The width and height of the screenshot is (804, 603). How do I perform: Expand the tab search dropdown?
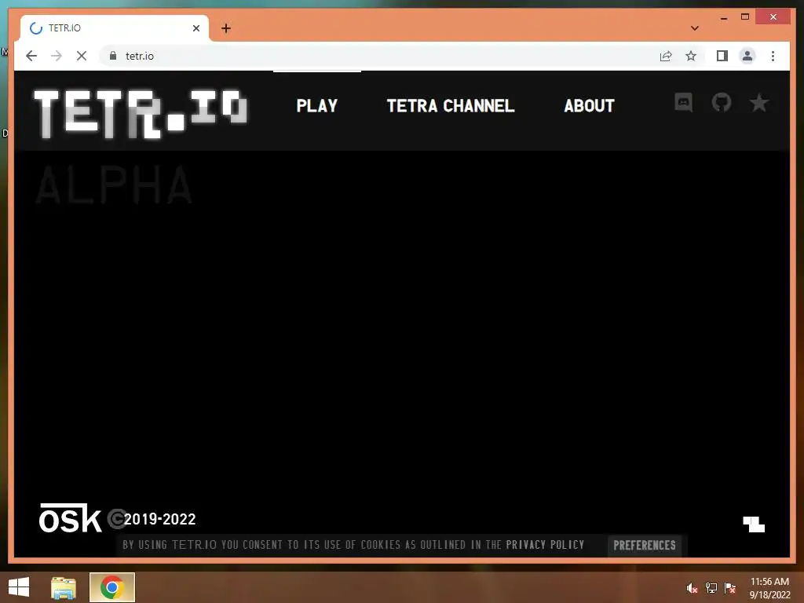(x=695, y=28)
